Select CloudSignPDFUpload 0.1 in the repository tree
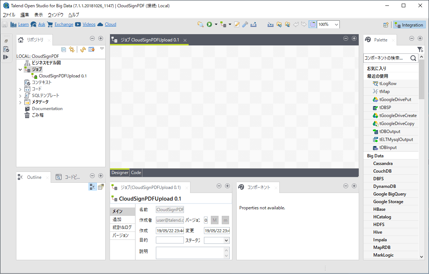Viewport: 429px width, 274px height. click(63, 76)
